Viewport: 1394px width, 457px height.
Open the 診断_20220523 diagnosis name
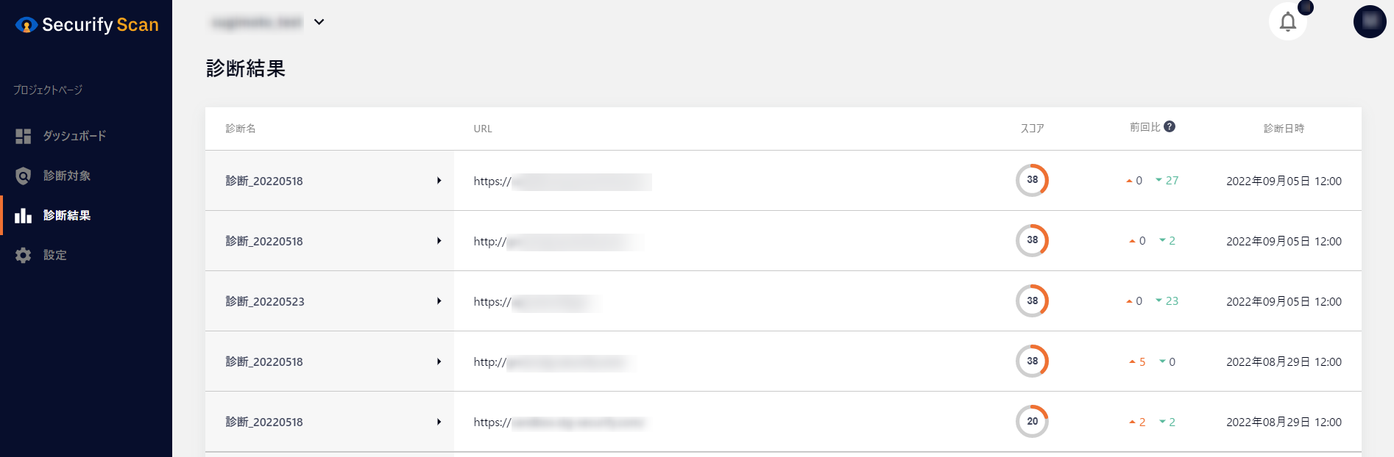(265, 301)
